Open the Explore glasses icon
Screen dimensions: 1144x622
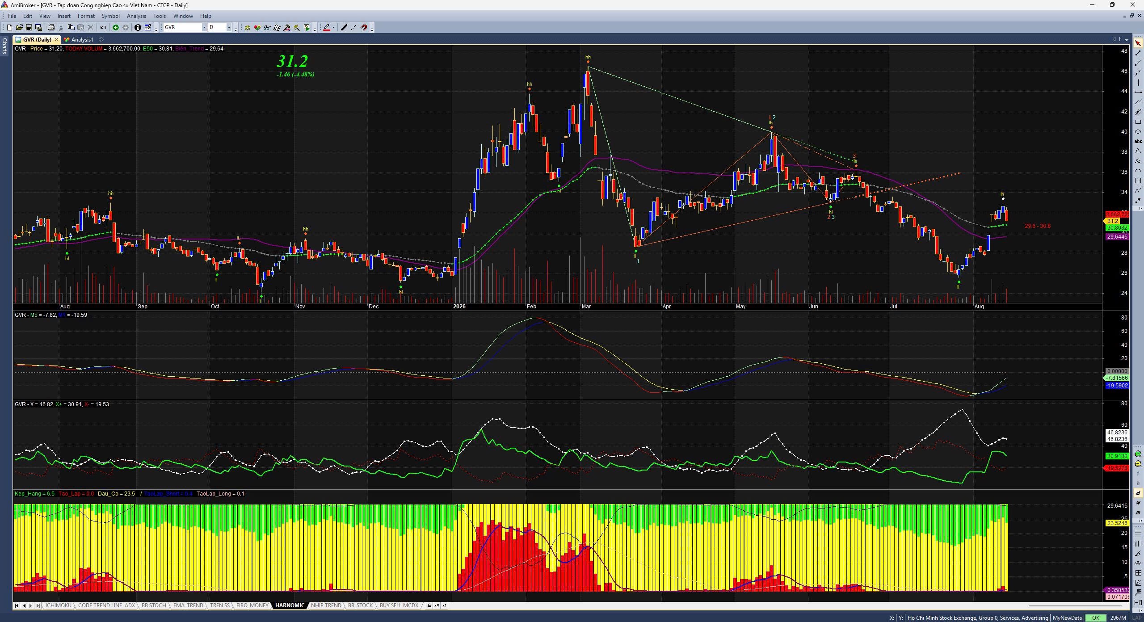(x=267, y=28)
